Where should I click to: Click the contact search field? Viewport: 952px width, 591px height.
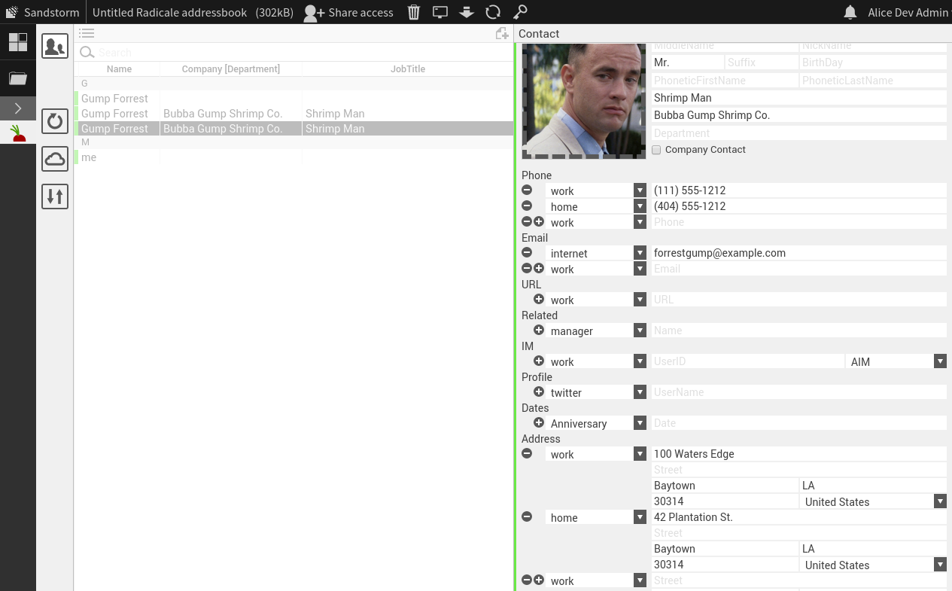click(304, 52)
